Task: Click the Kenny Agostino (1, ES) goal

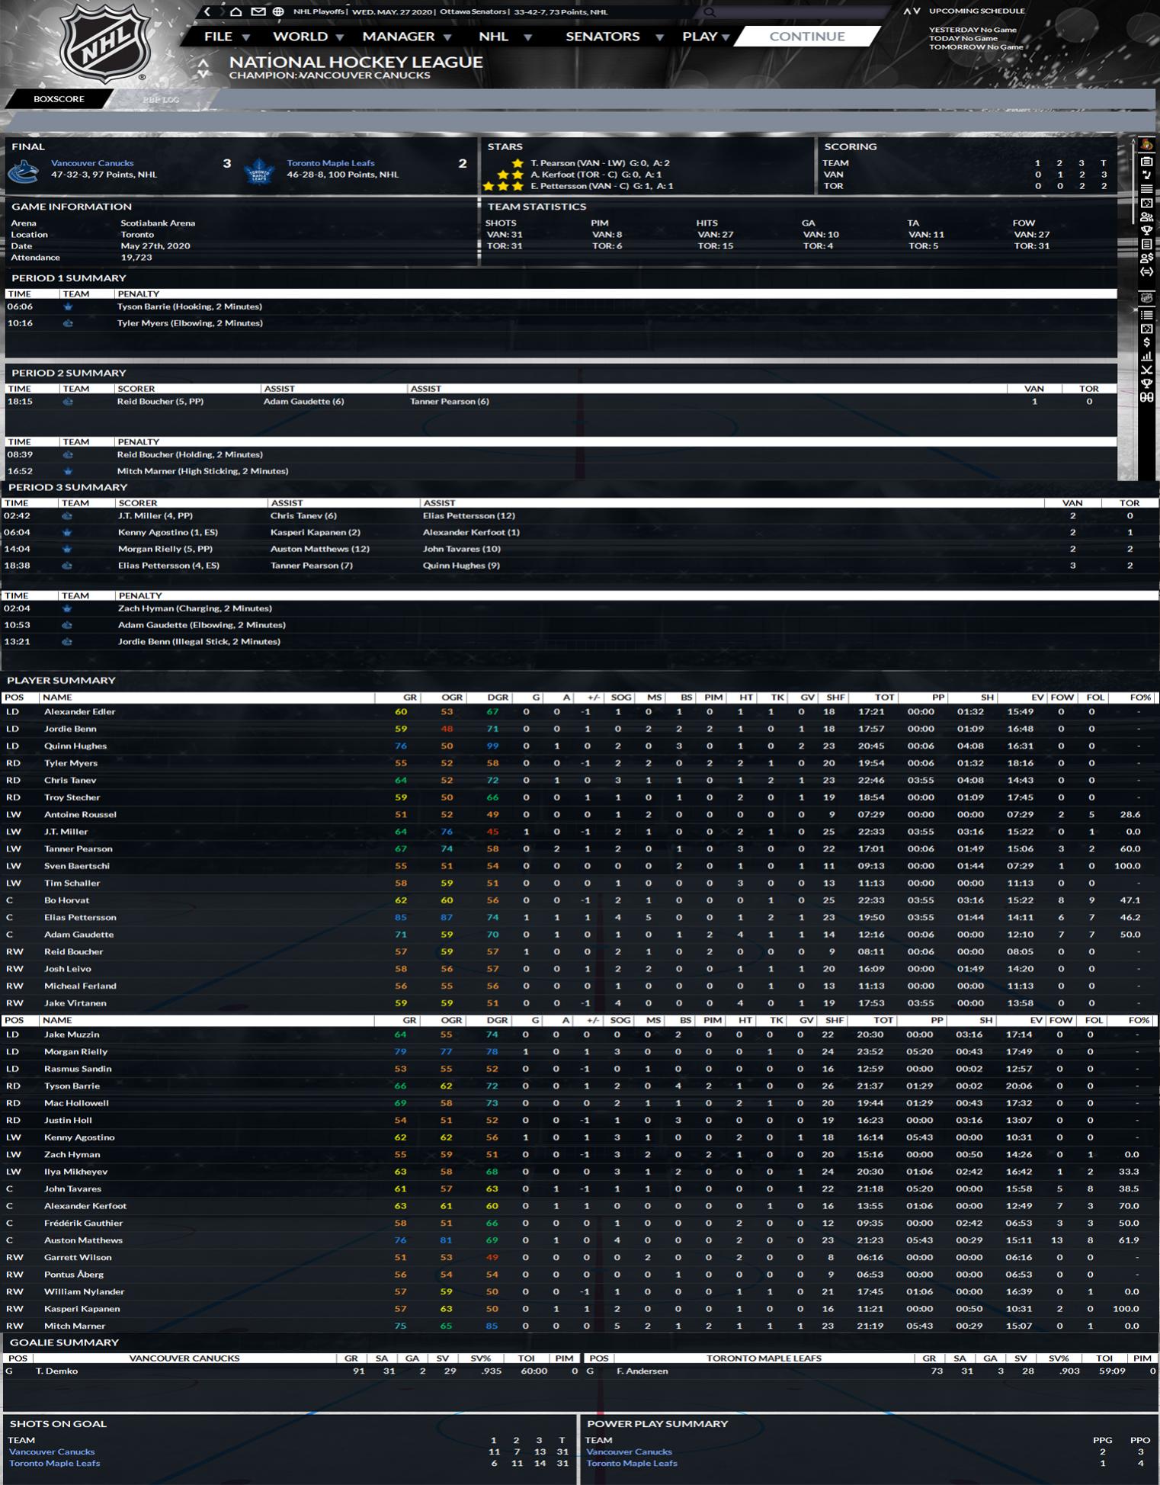Action: 168,533
